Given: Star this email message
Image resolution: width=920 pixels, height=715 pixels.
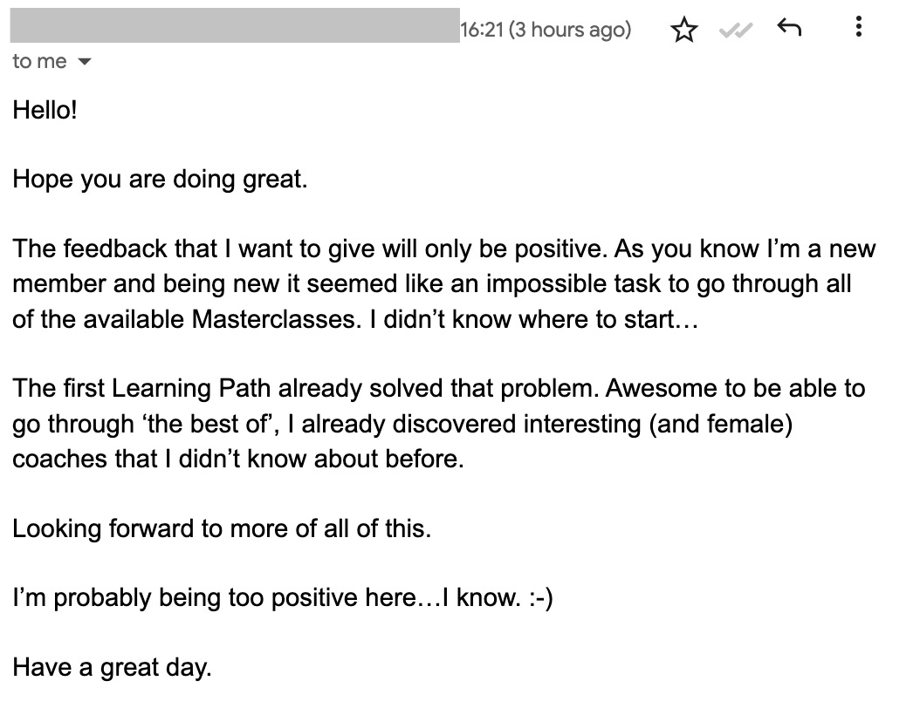Looking at the screenshot, I should click(x=683, y=30).
